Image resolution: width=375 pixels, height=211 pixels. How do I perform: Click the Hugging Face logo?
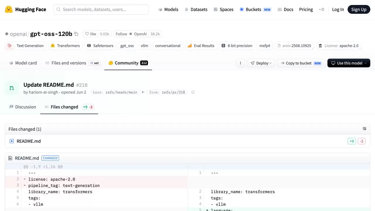[x=25, y=9]
